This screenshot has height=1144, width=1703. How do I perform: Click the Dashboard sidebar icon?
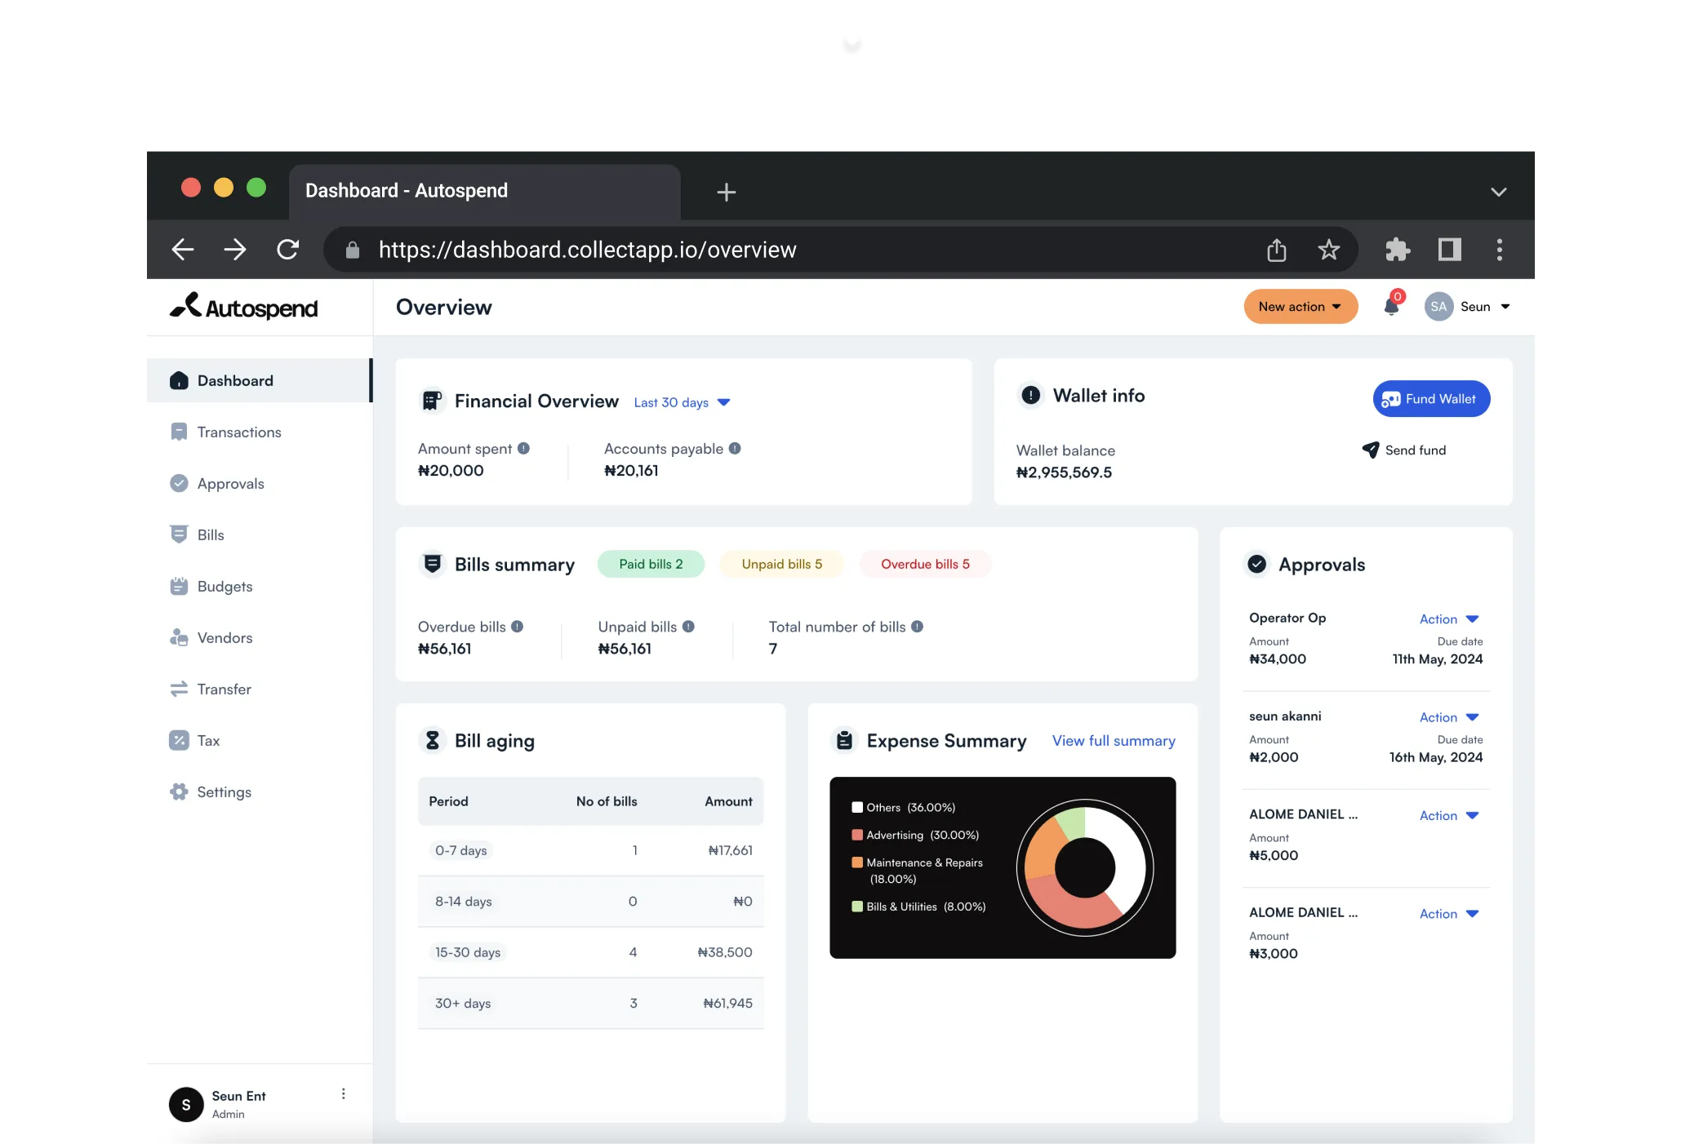pos(178,379)
